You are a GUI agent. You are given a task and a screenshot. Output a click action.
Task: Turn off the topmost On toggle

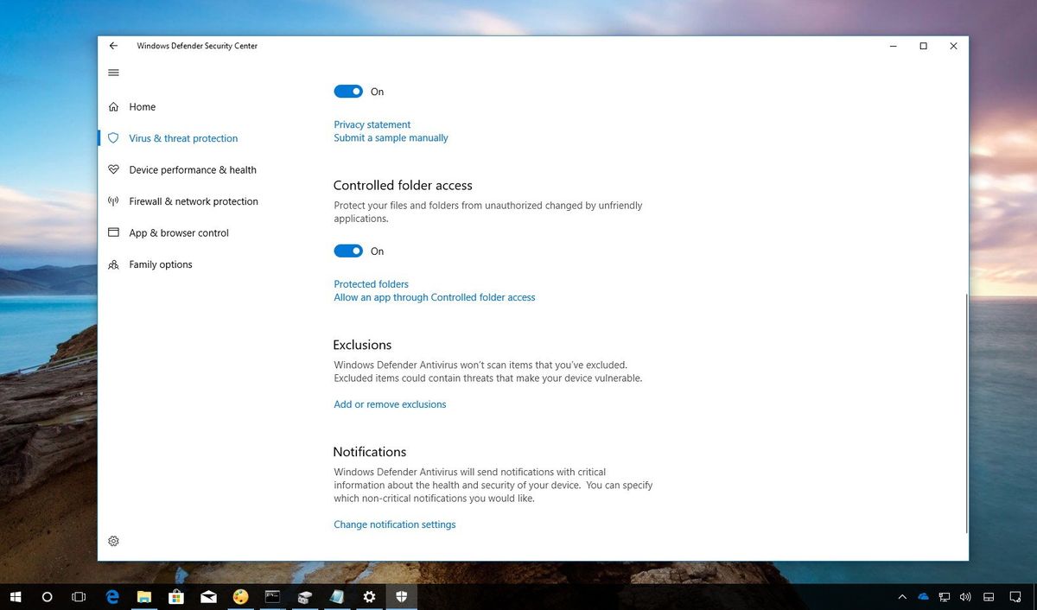348,91
